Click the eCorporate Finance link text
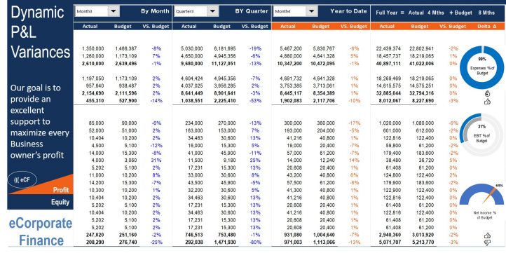 pos(41,232)
